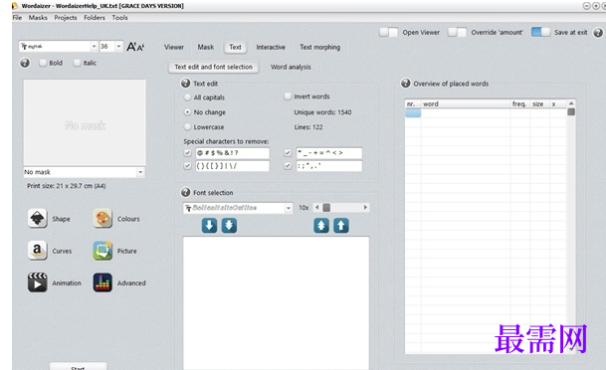Image resolution: width=606 pixels, height=370 pixels.
Task: Toggle the Save at exit switch
Action: tap(540, 32)
